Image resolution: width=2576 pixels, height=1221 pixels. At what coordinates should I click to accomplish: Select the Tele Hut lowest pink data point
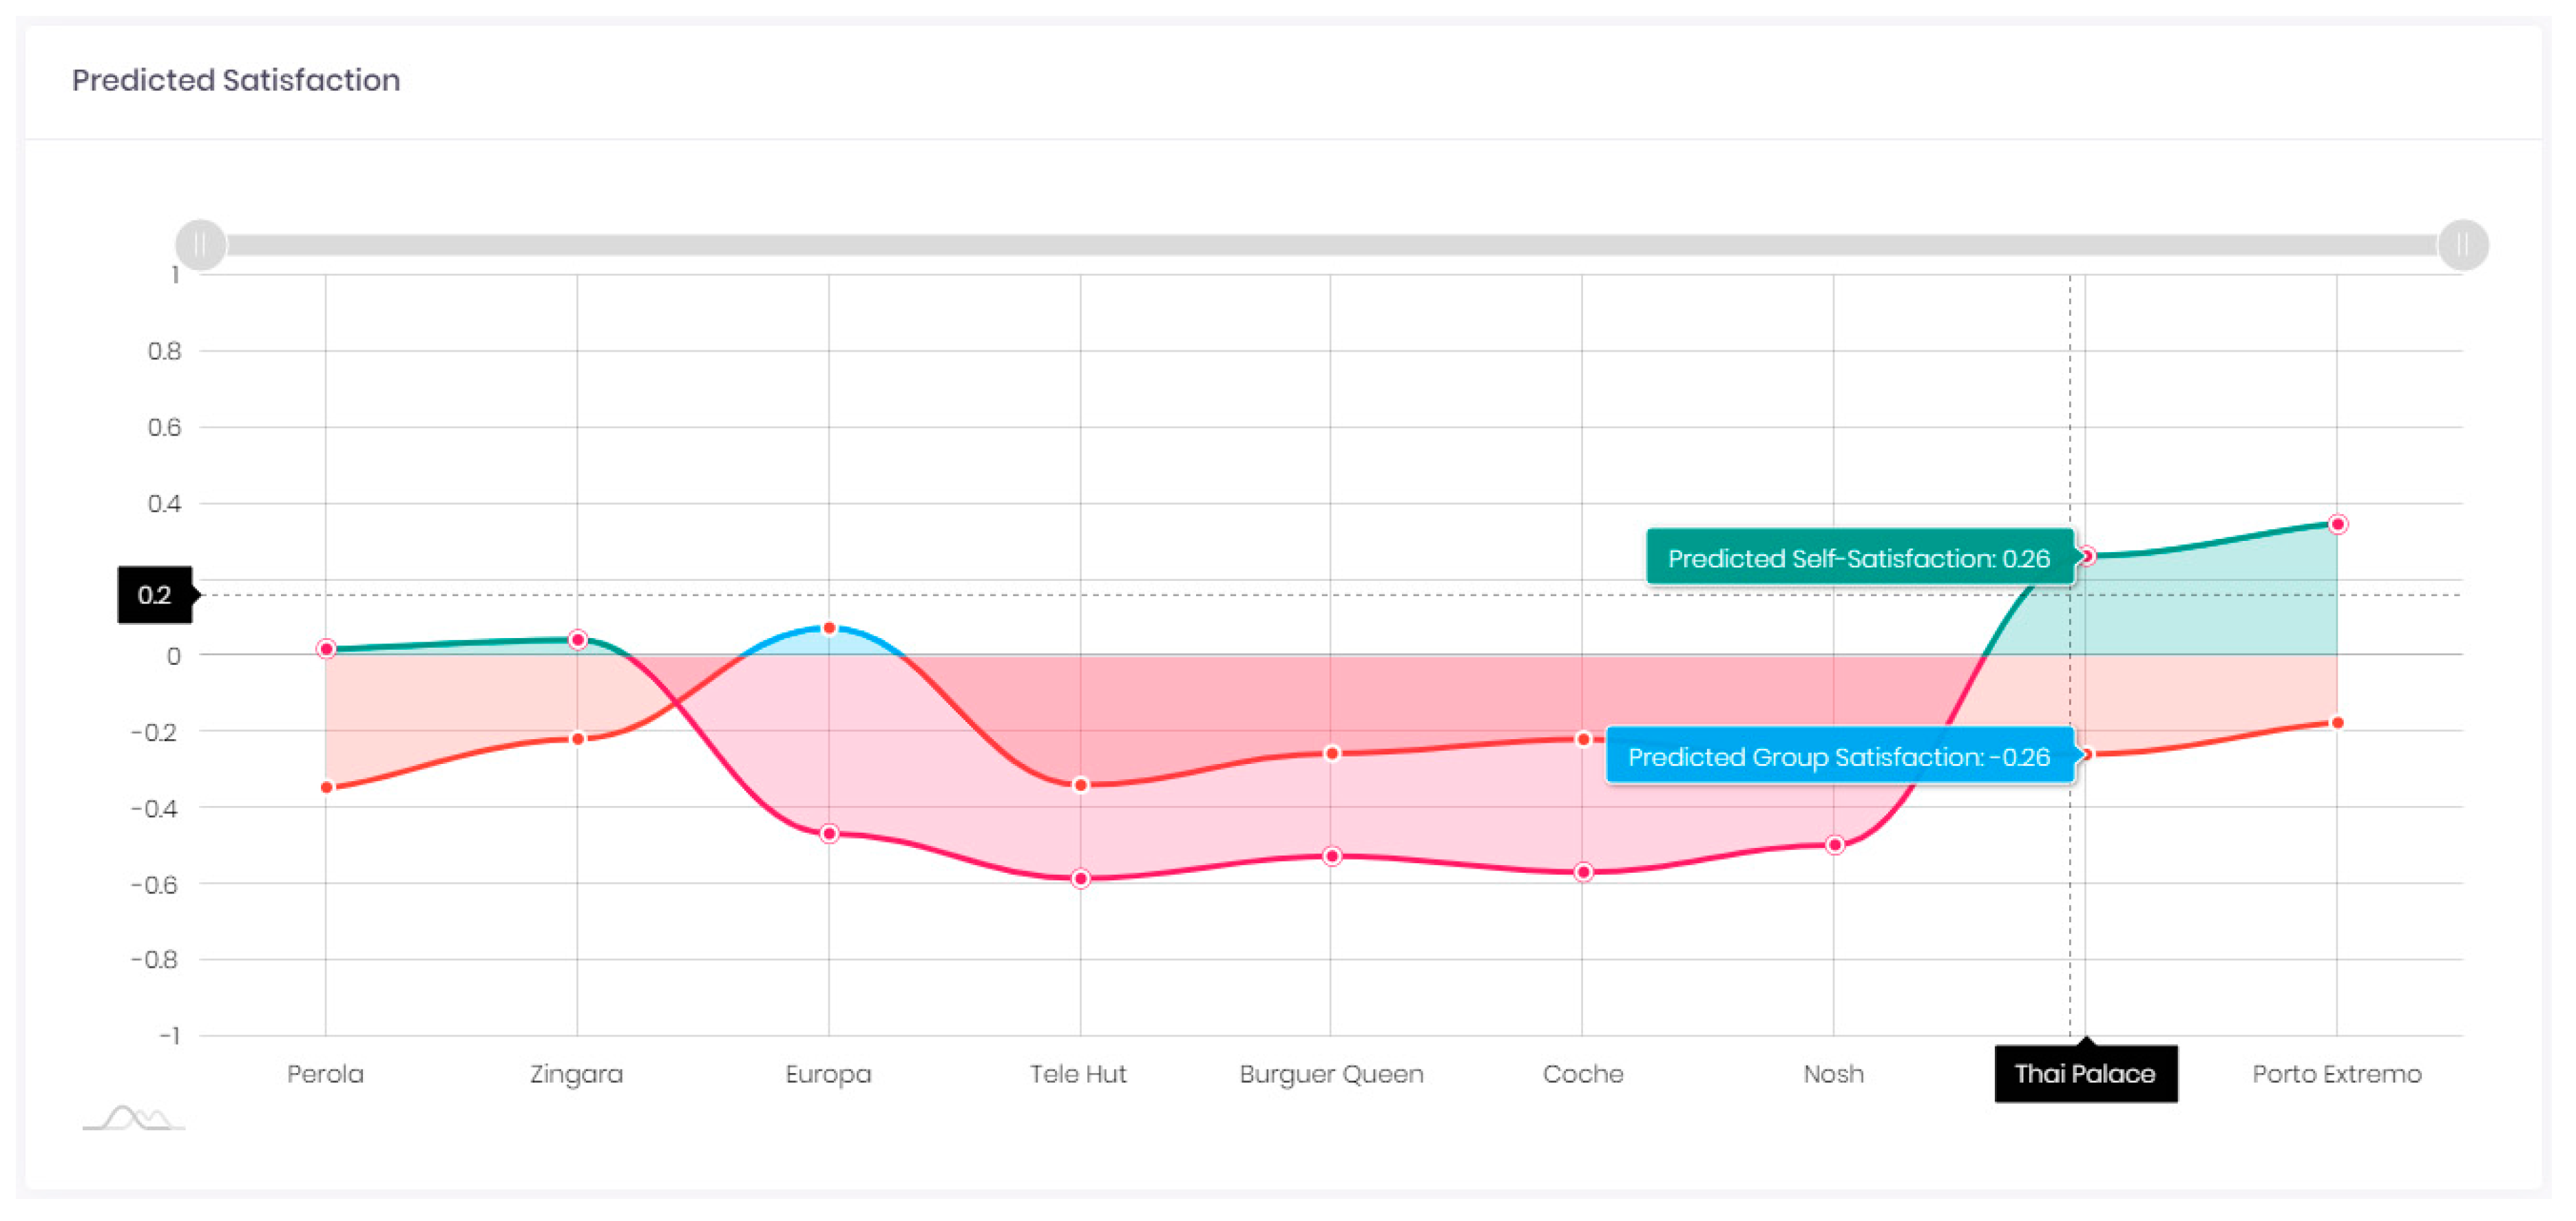point(1080,880)
